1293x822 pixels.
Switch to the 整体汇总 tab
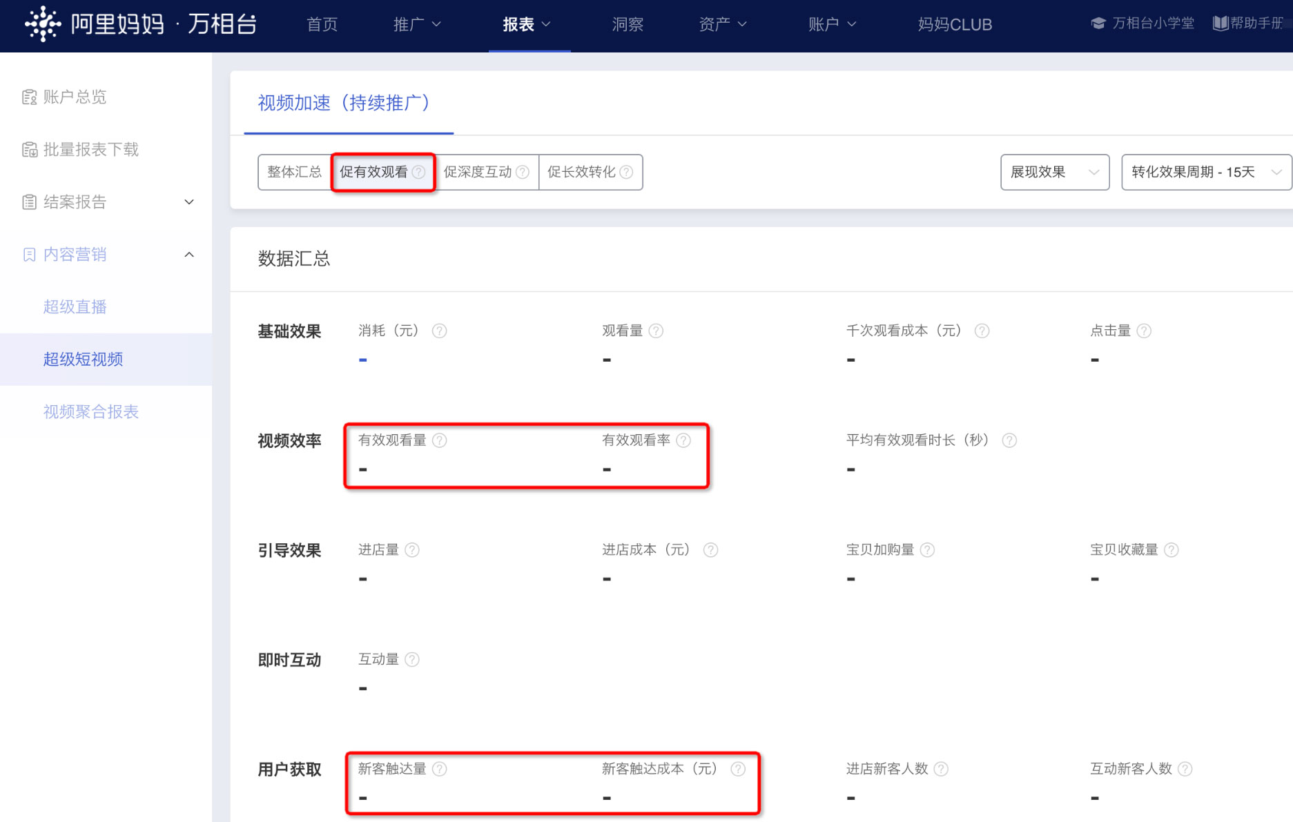295,172
